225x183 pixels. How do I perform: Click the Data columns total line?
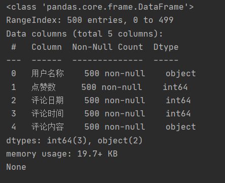(84, 34)
